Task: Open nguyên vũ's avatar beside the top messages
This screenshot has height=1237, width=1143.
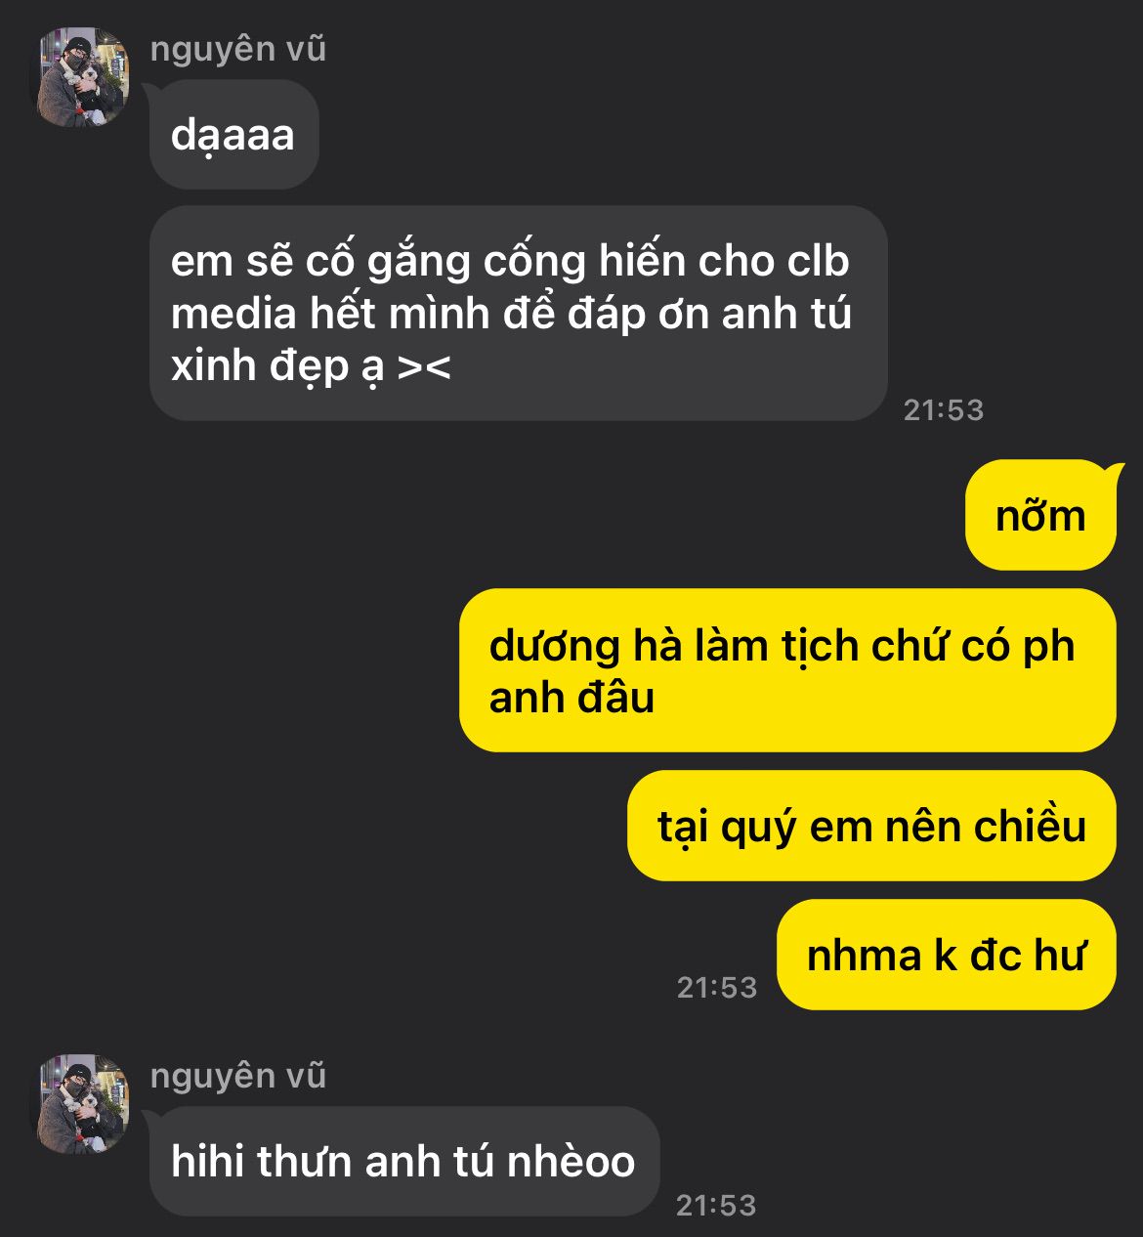Action: point(83,77)
